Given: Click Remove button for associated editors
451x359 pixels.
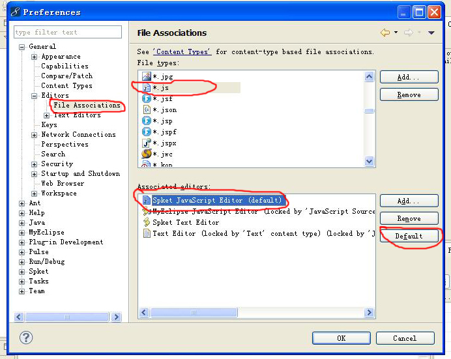Looking at the screenshot, I should (x=409, y=218).
